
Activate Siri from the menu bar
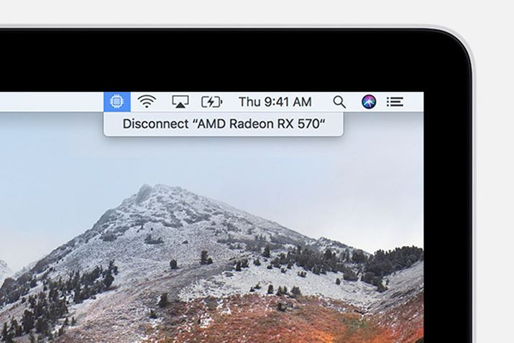(x=369, y=101)
